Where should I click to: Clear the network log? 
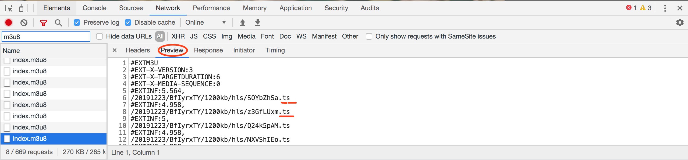click(x=24, y=22)
